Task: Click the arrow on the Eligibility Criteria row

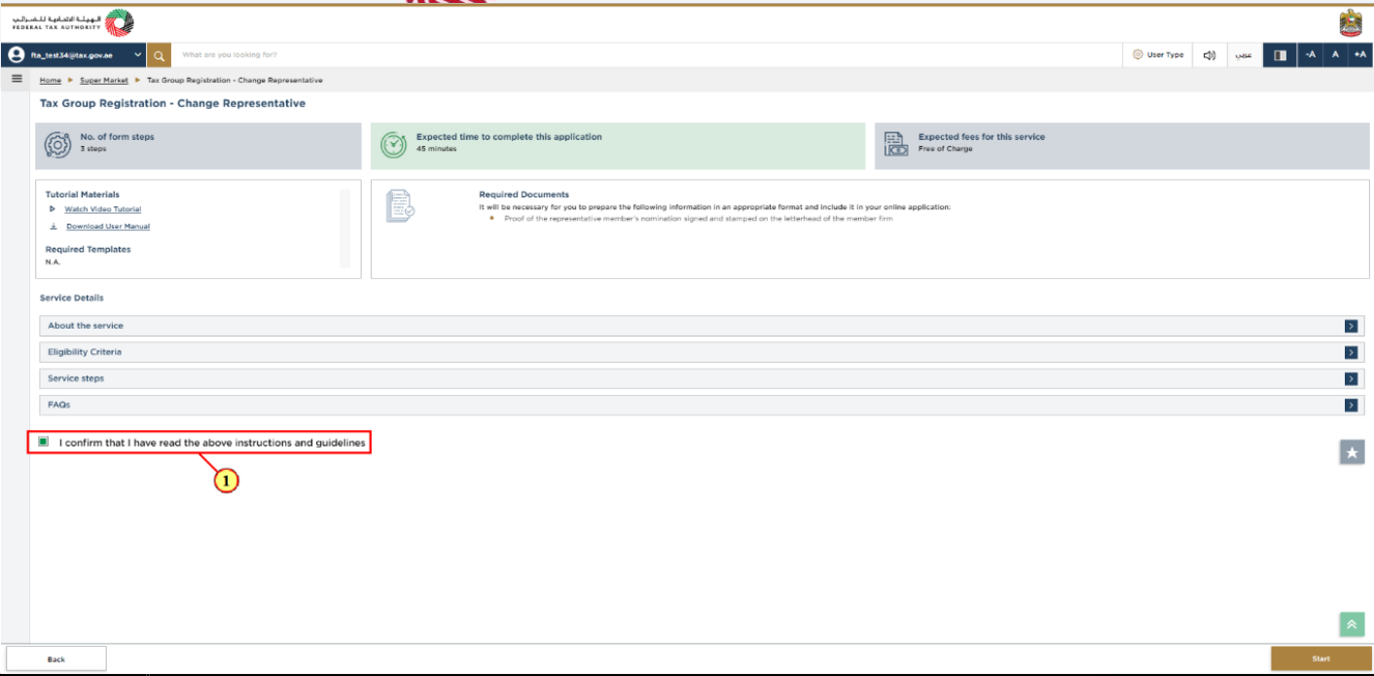Action: (1351, 352)
